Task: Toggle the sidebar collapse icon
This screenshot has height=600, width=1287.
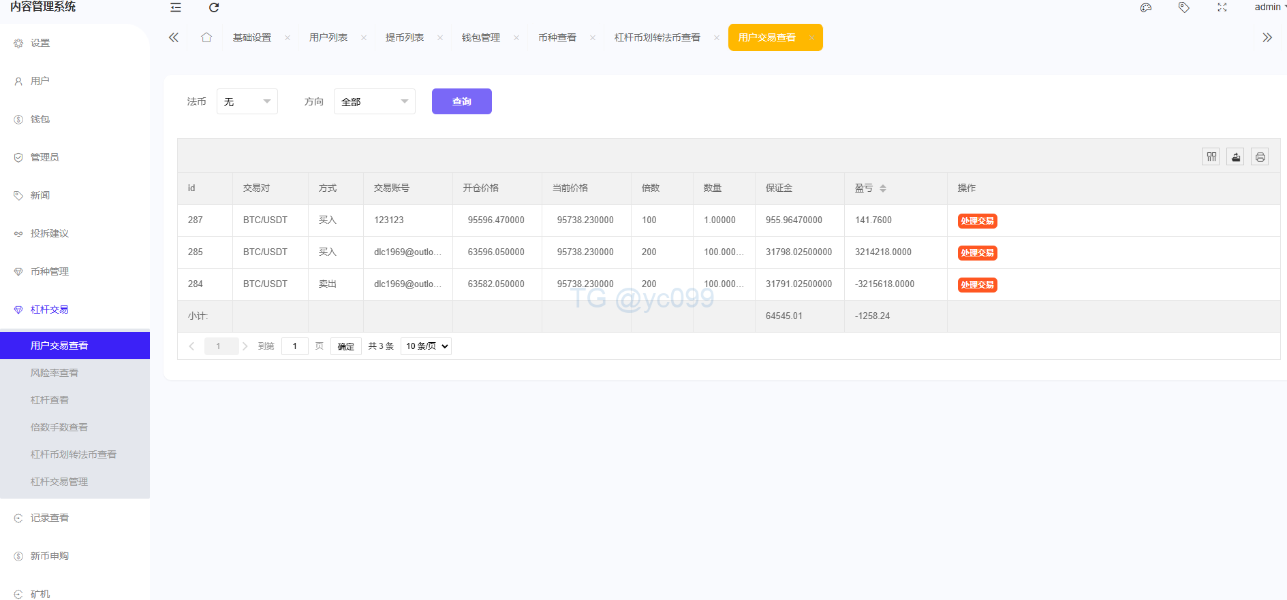Action: [x=176, y=7]
